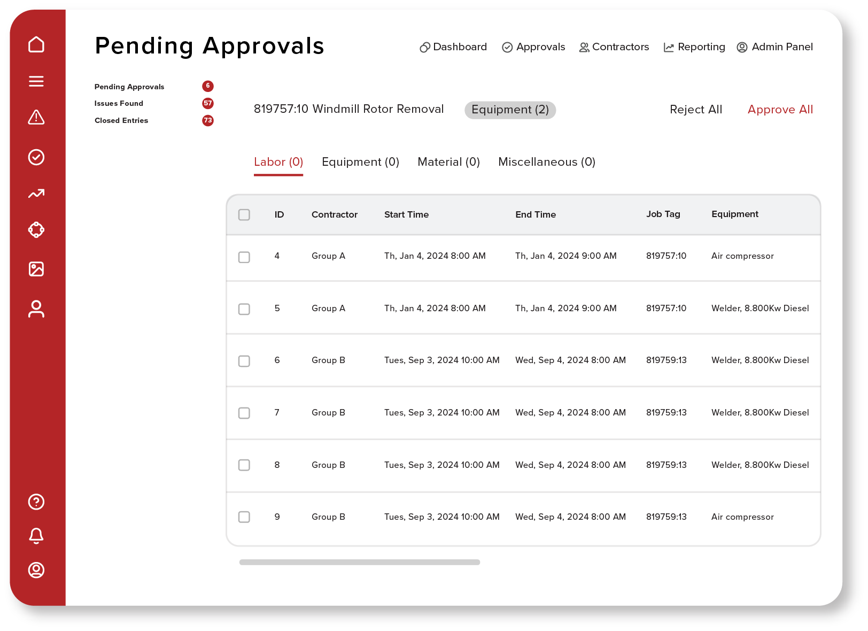Switch to the Labor (0) tab
Viewport: 868px width, 631px height.
point(278,162)
